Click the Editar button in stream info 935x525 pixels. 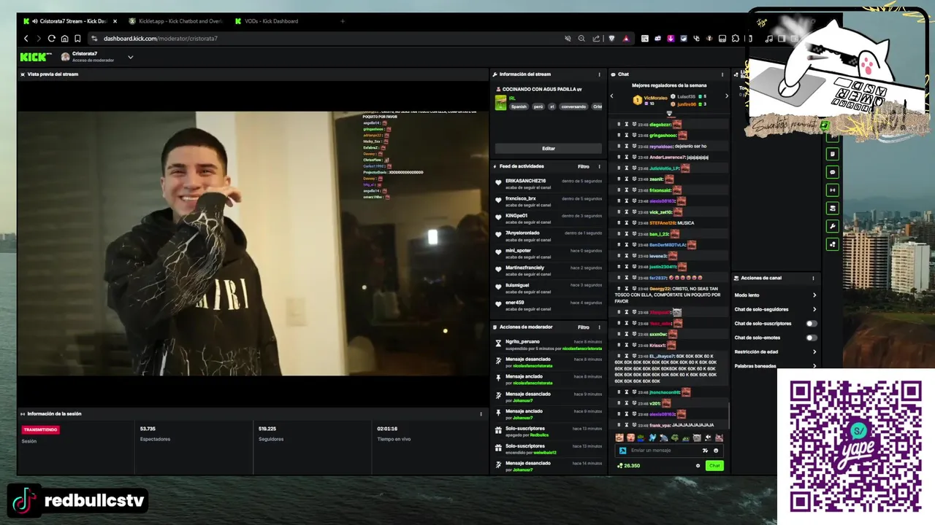click(549, 148)
